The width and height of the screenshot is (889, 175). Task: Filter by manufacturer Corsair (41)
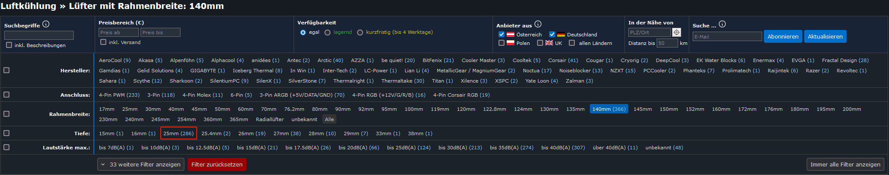563,60
